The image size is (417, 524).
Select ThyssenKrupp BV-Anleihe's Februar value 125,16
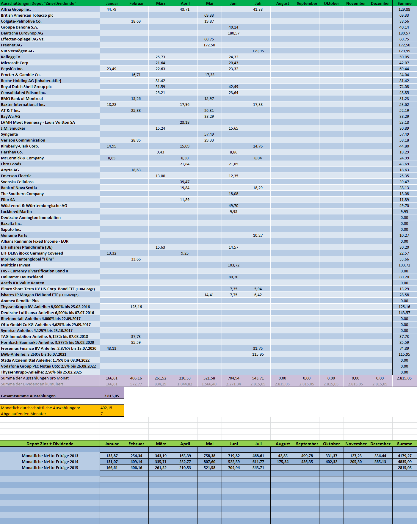[x=136, y=307]
